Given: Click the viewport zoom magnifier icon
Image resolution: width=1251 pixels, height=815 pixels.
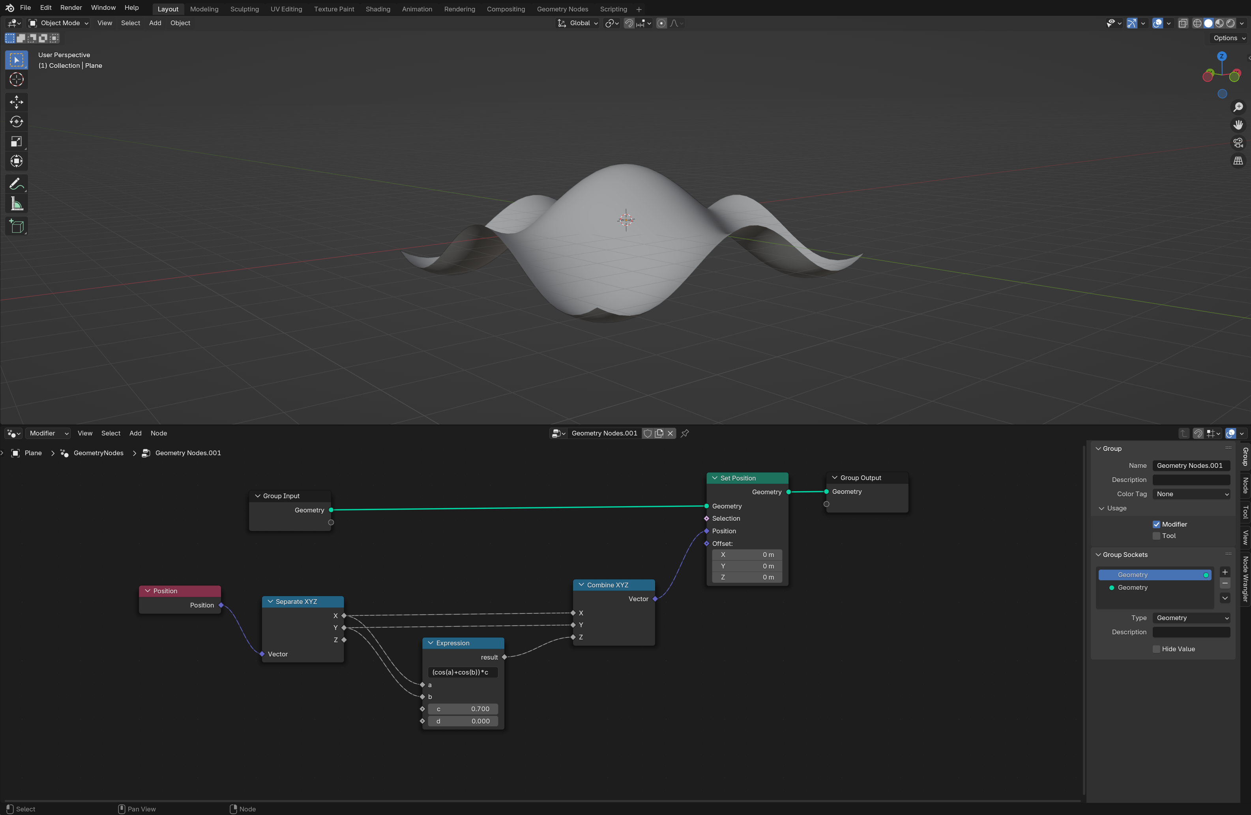Looking at the screenshot, I should [x=1238, y=107].
